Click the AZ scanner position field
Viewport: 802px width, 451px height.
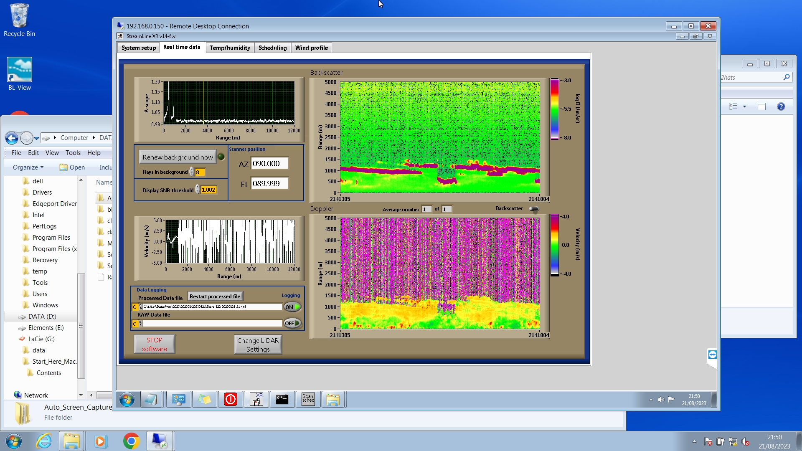(269, 164)
